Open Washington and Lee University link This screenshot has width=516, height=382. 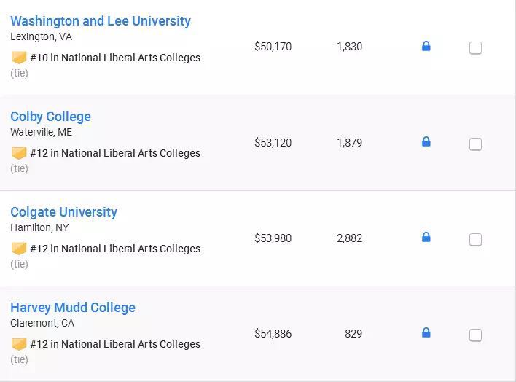pos(101,21)
